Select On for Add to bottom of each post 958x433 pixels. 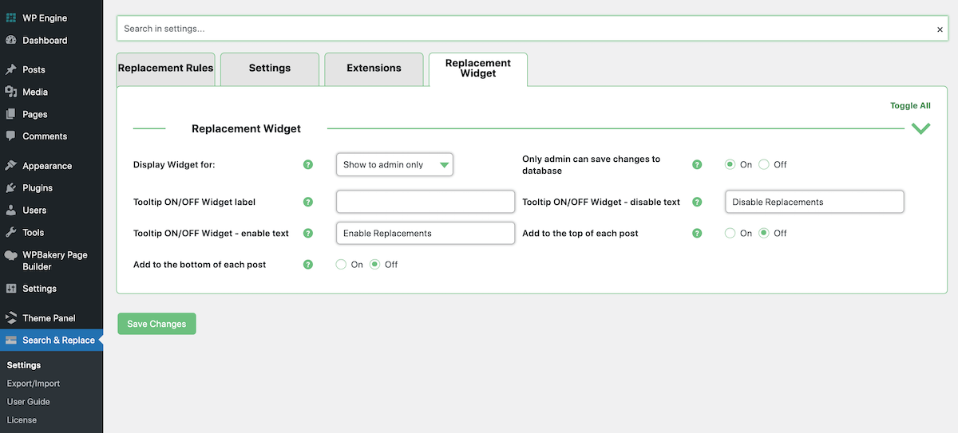[x=341, y=264]
